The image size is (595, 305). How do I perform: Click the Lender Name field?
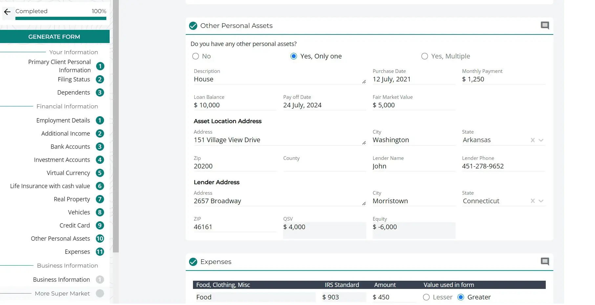tap(414, 166)
